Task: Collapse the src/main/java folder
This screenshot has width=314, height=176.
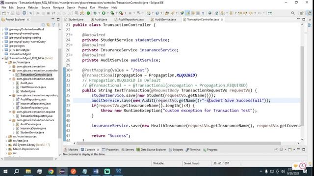Action: coord(6,62)
